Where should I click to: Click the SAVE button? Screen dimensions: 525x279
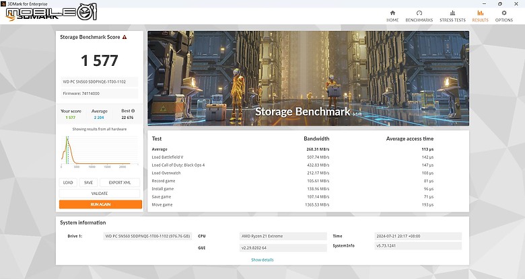click(x=88, y=182)
